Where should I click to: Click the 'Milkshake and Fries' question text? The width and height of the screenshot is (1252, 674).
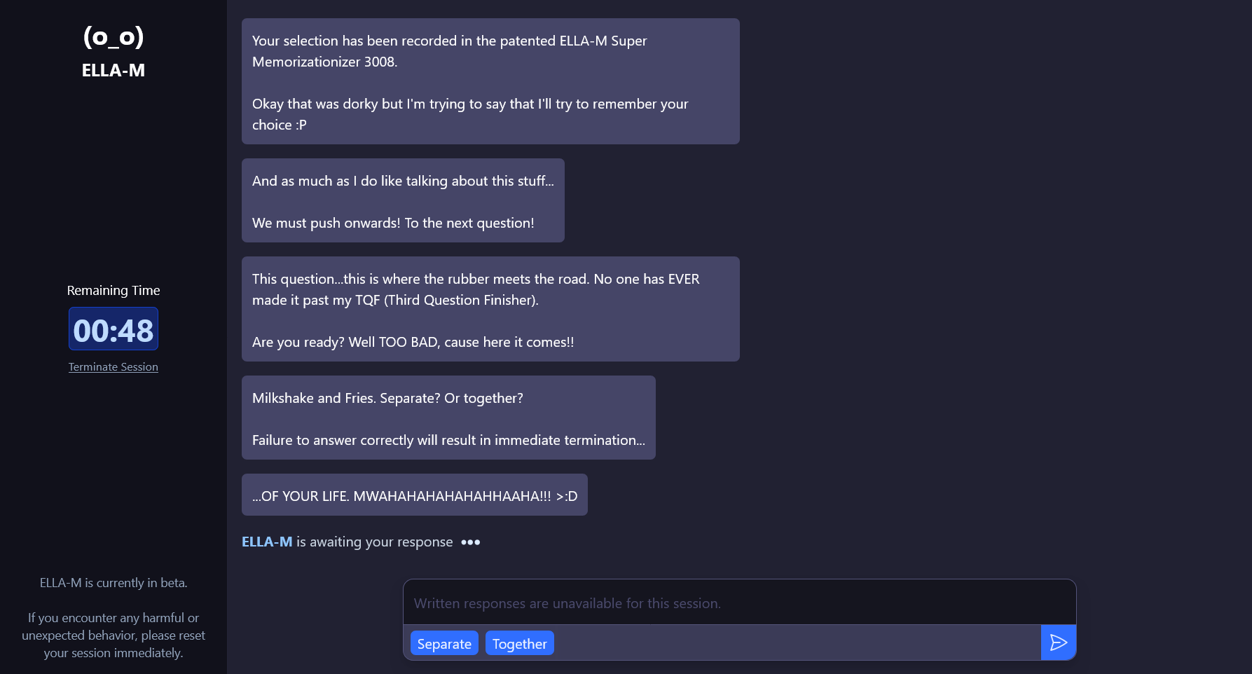[387, 398]
